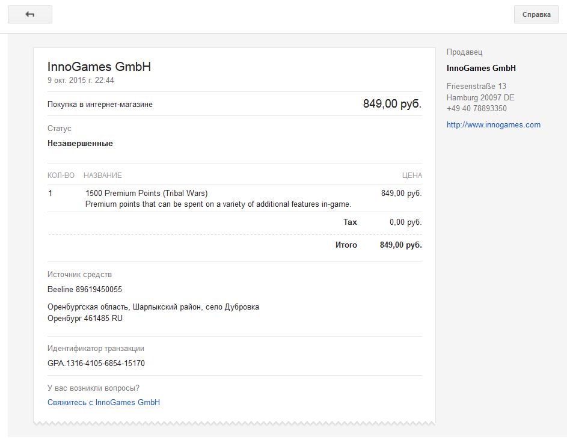Click the Оренбургская область billing address line
Image resolution: width=567 pixels, height=446 pixels.
153,307
